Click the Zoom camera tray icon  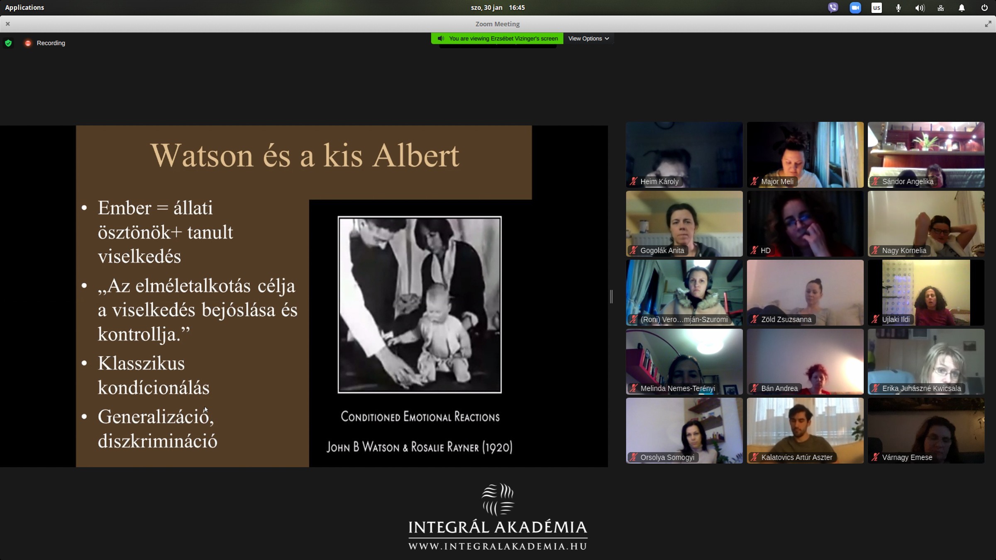pyautogui.click(x=855, y=7)
